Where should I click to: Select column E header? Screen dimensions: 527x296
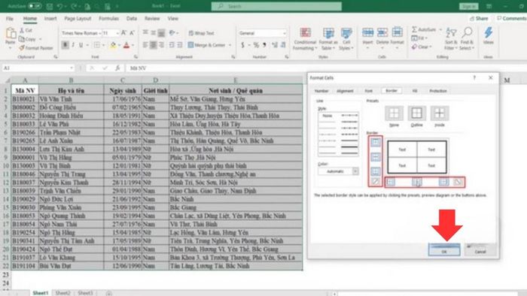[x=235, y=80]
